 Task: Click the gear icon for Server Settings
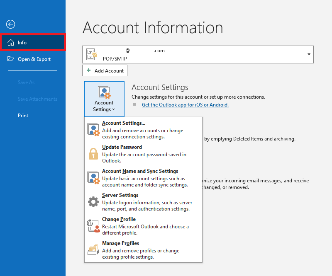tap(93, 202)
